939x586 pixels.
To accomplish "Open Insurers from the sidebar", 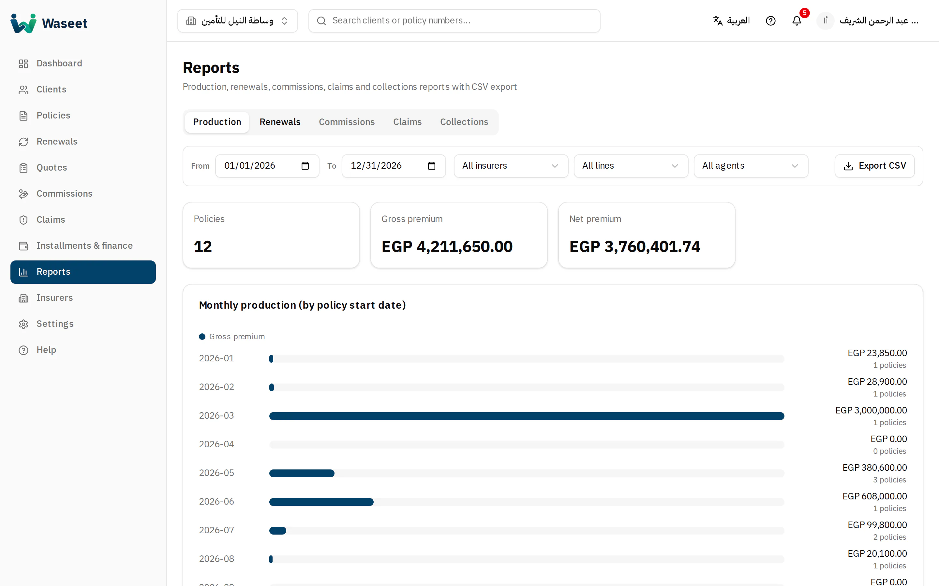I will (83, 298).
